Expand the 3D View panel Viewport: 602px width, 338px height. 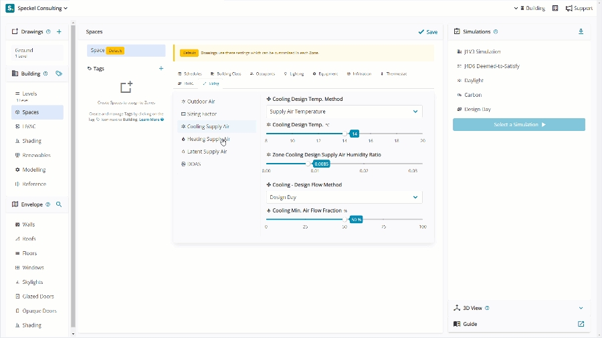(x=581, y=308)
